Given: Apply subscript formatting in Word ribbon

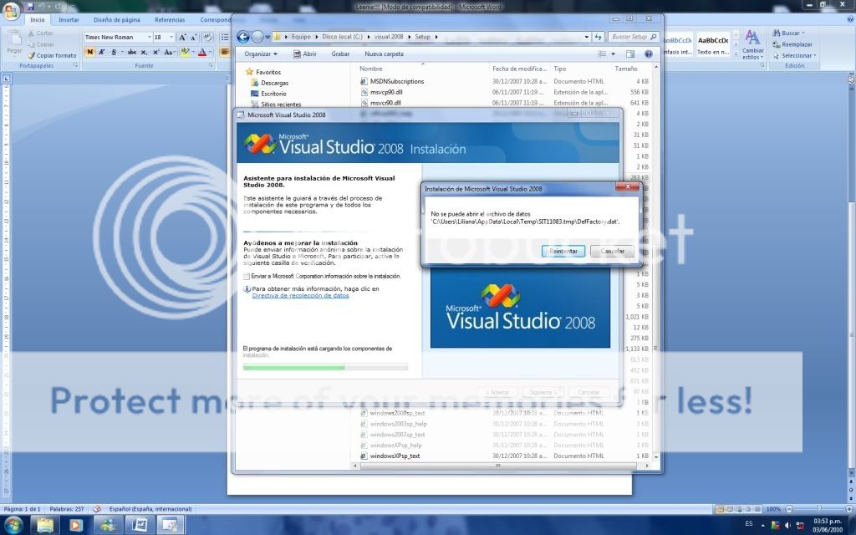Looking at the screenshot, I should (144, 52).
